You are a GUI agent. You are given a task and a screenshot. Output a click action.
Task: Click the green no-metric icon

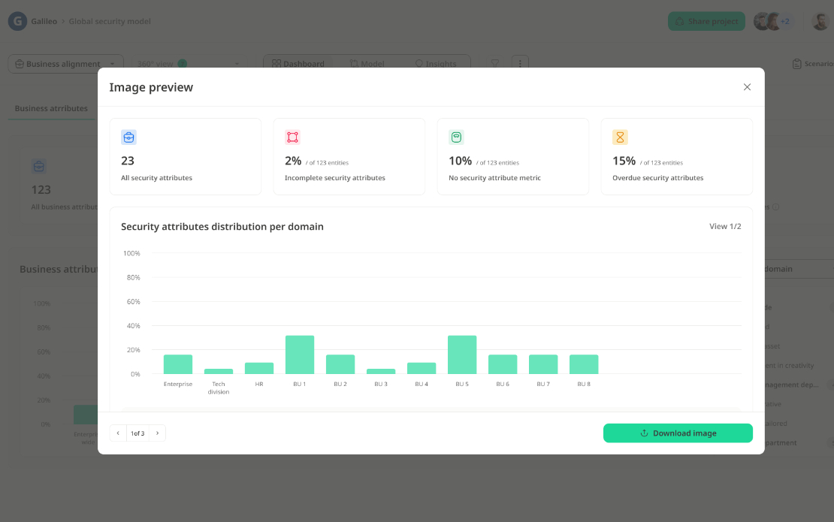point(456,137)
